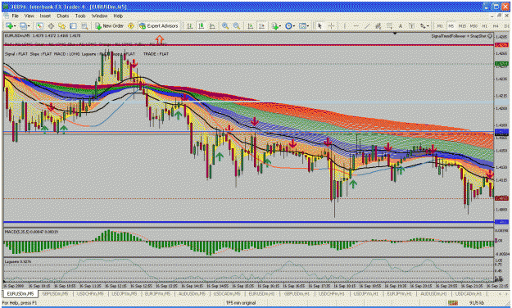Toggle the Market Watch window icon
This screenshot has height=308, width=512.
[39, 25]
